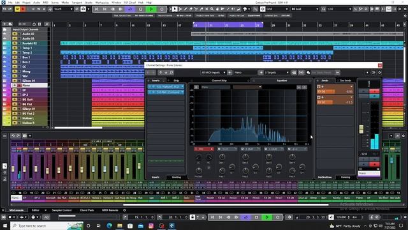Open the Audio menu
408x230 pixels.
point(36,3)
